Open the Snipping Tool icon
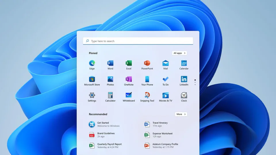 [x=147, y=95]
